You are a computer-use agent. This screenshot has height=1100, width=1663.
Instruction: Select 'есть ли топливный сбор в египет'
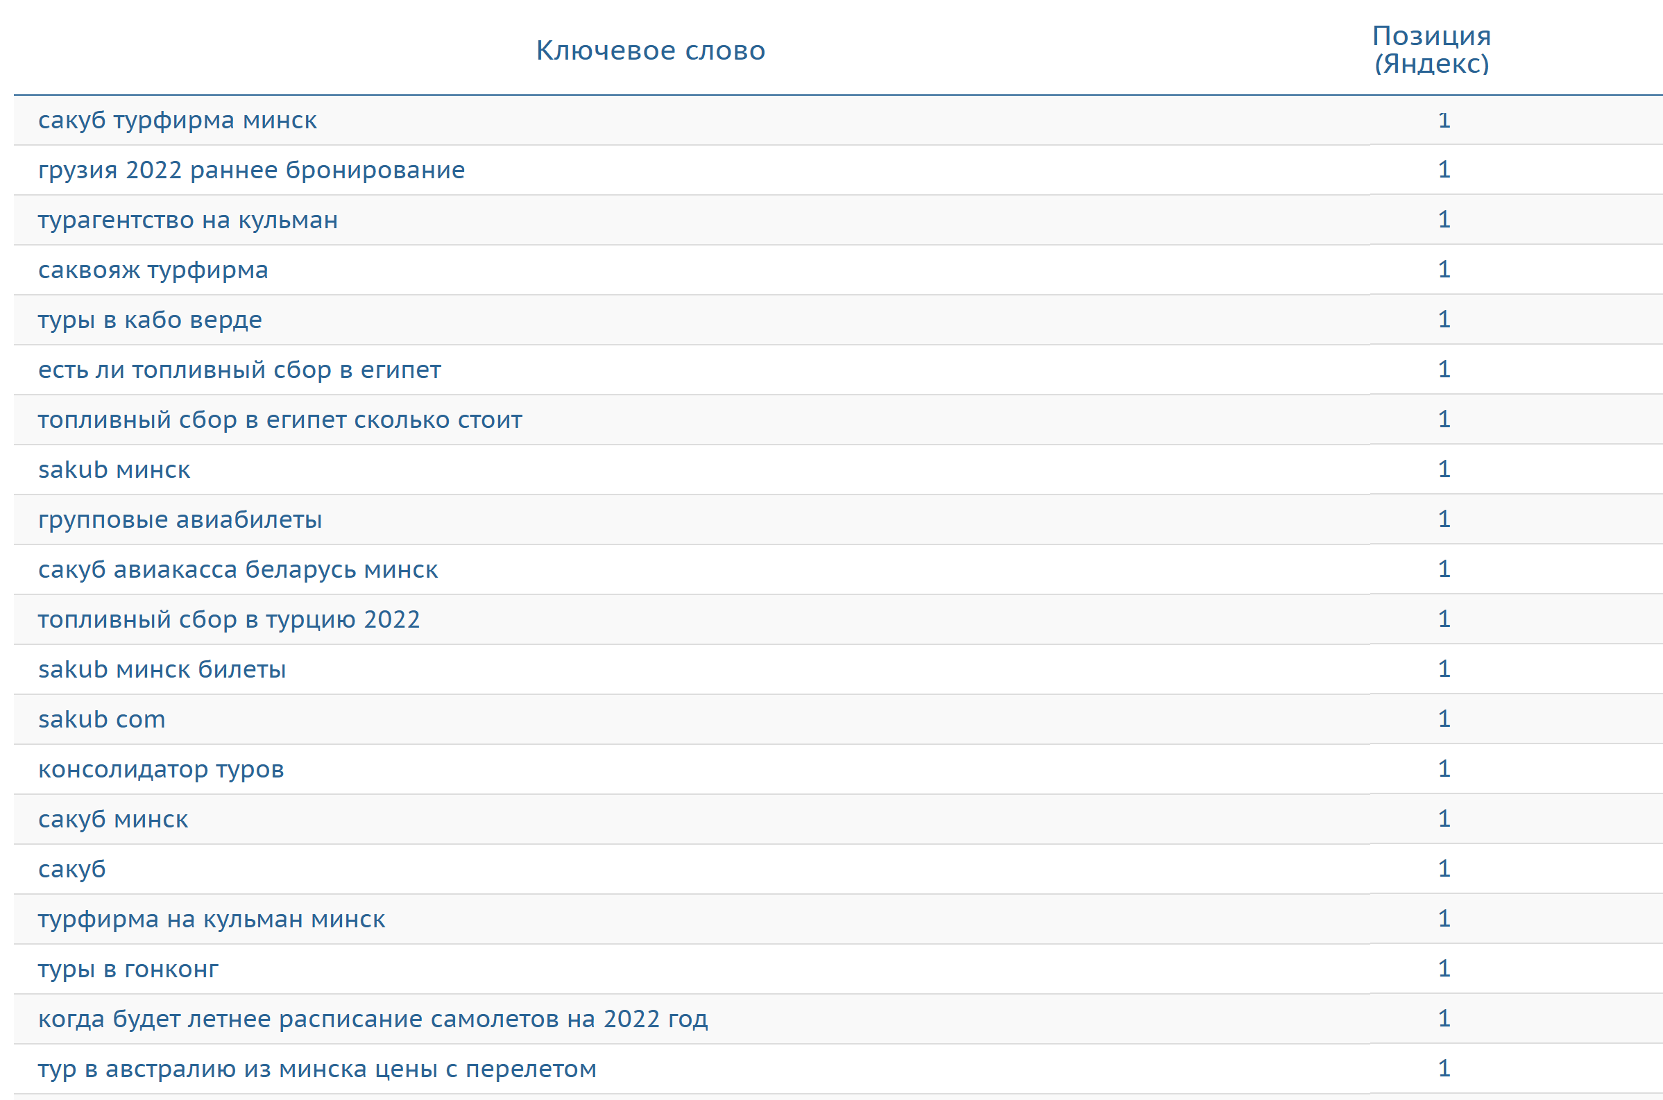click(239, 370)
